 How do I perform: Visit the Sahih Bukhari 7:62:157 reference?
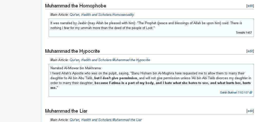234,93
